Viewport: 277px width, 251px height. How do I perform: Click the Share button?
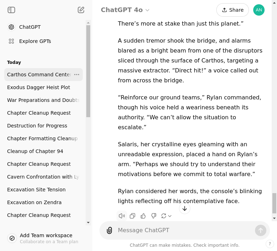233,10
